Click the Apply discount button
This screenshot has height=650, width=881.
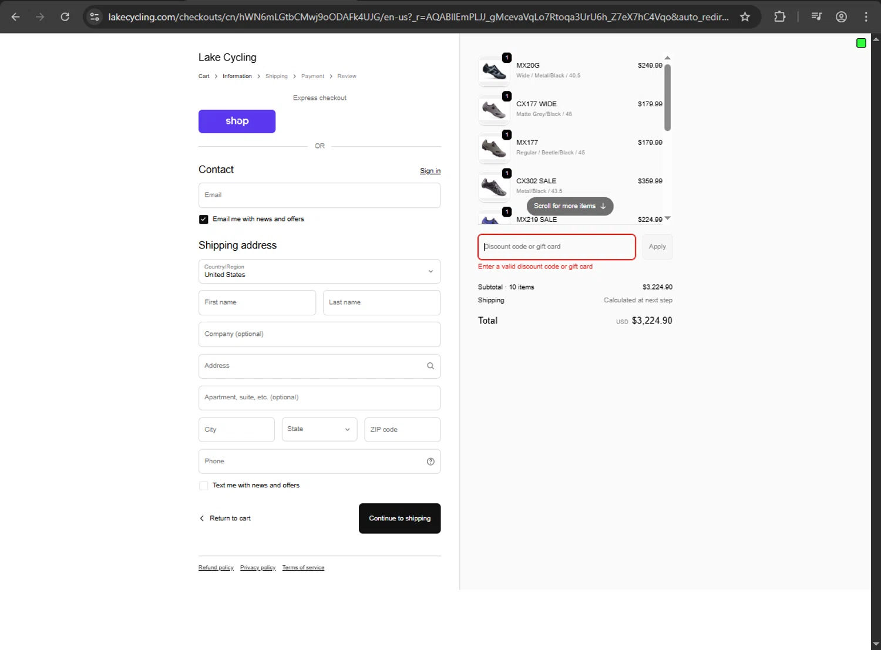pyautogui.click(x=657, y=247)
